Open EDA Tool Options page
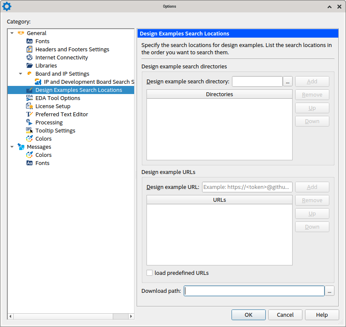The height and width of the screenshot is (327, 346). 58,98
